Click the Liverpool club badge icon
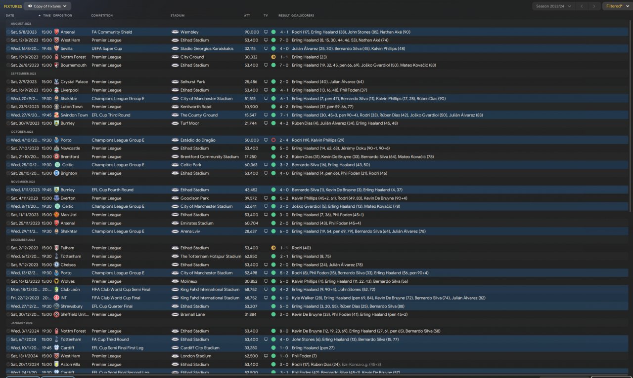Screen dimensions: 633x378 click(56, 90)
